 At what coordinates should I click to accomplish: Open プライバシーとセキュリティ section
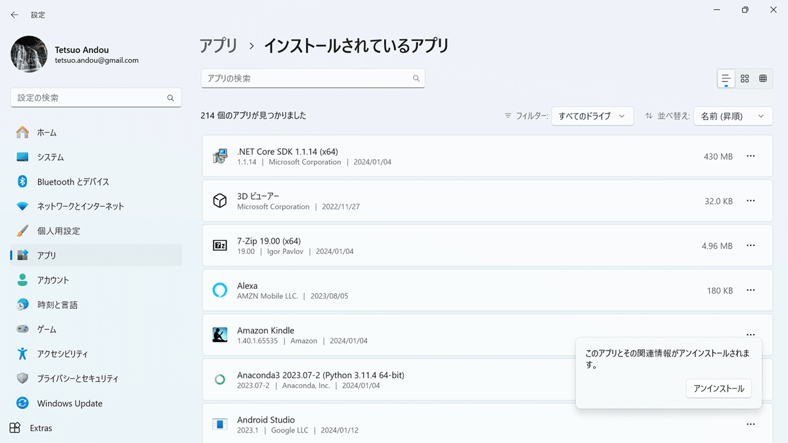click(97, 379)
